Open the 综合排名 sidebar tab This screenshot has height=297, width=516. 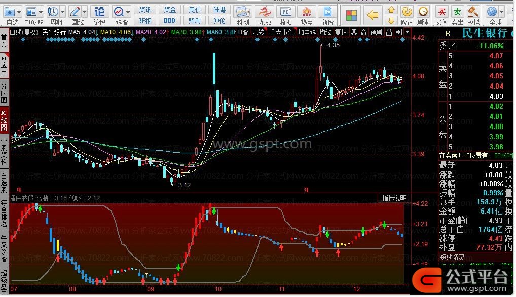coord(4,214)
